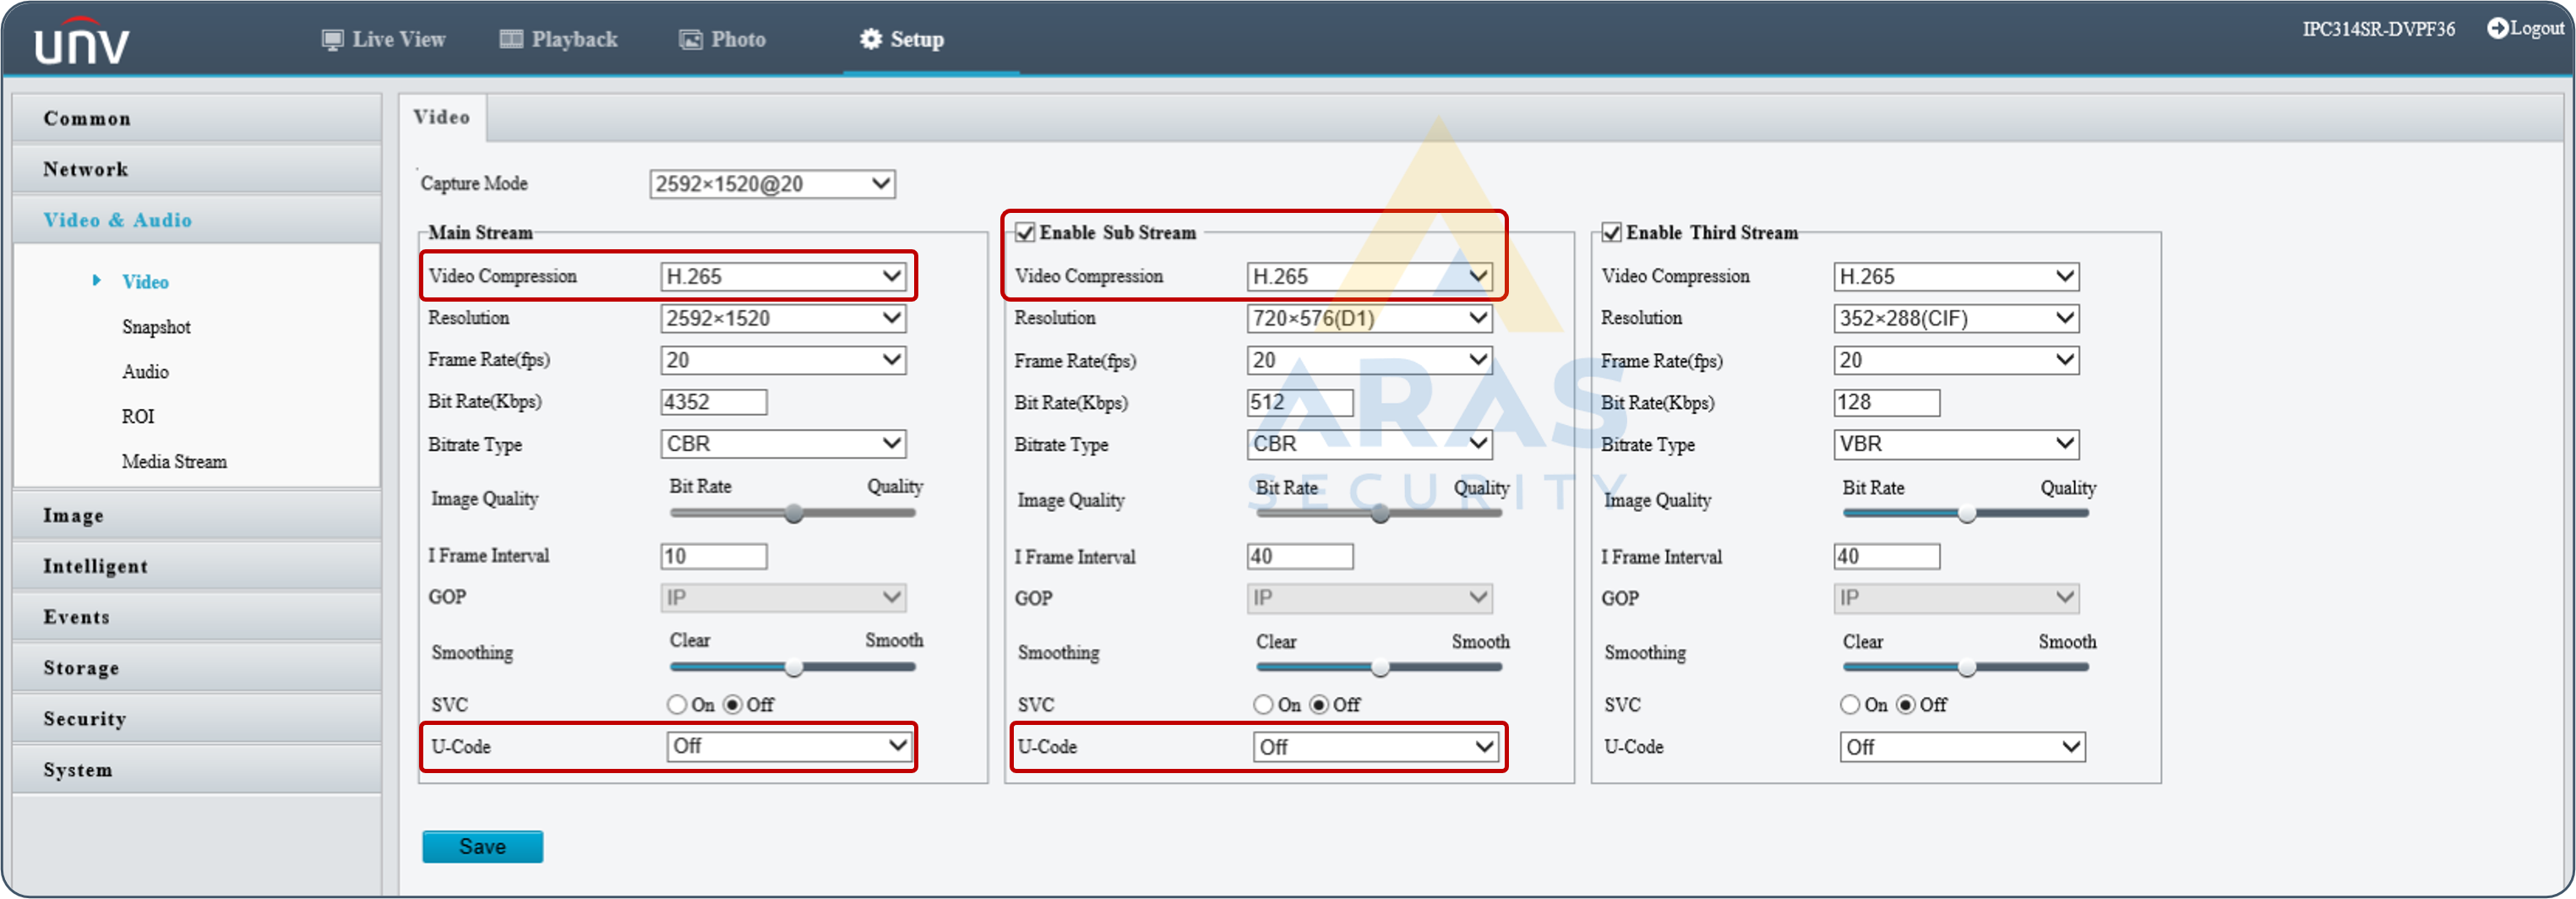Open the Audio settings page
The width and height of the screenshot is (2576, 899).
coord(145,373)
